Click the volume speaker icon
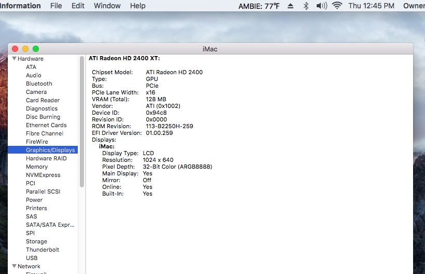The height and width of the screenshot is (274, 425). pyautogui.click(x=321, y=6)
